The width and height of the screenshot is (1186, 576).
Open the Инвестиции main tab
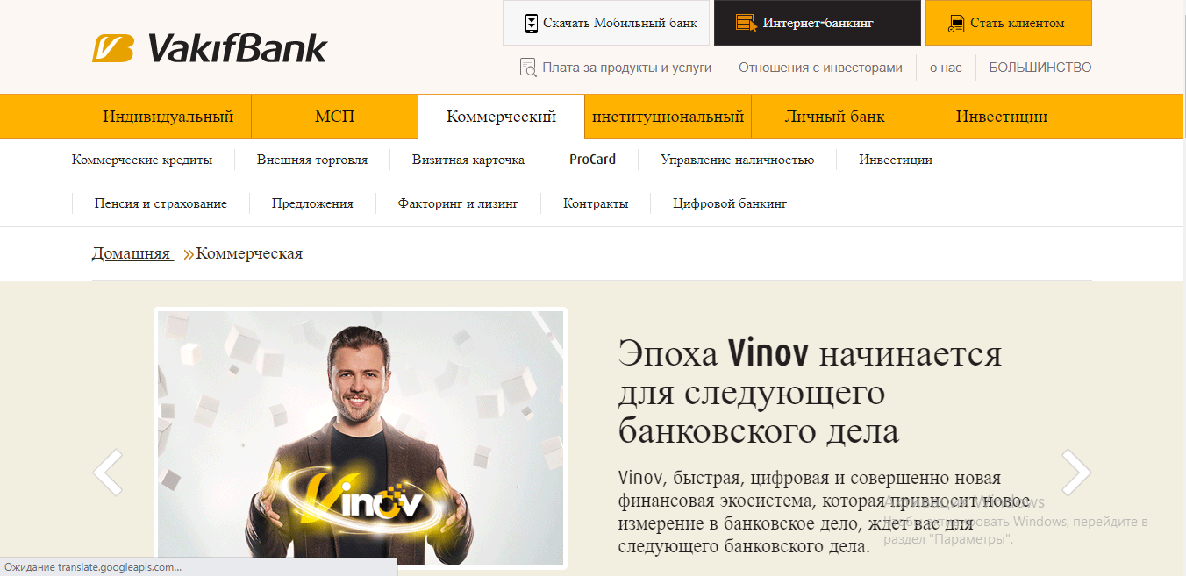click(x=1002, y=117)
